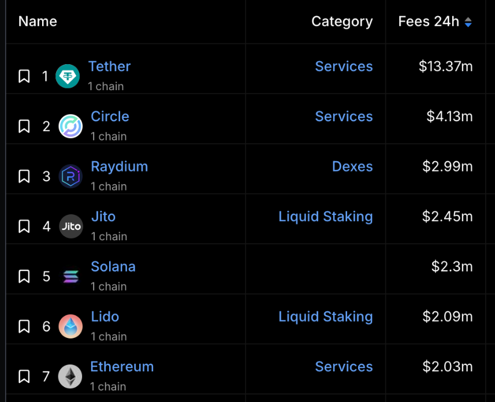495x402 pixels.
Task: Sort by the Fees 24h arrow
Action: coord(468,22)
